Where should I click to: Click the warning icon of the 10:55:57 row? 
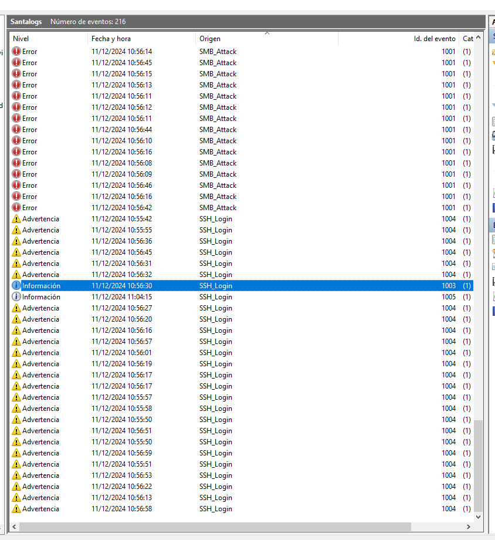(x=16, y=397)
